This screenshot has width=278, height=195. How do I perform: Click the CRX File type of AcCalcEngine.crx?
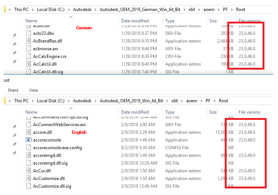173,56
